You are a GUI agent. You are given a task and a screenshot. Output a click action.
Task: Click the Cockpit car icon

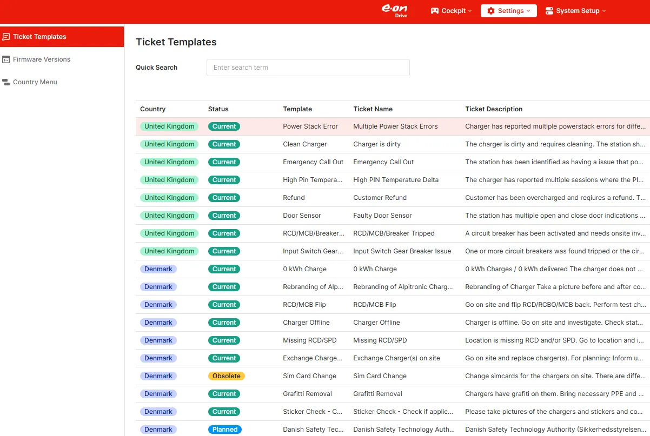(435, 11)
